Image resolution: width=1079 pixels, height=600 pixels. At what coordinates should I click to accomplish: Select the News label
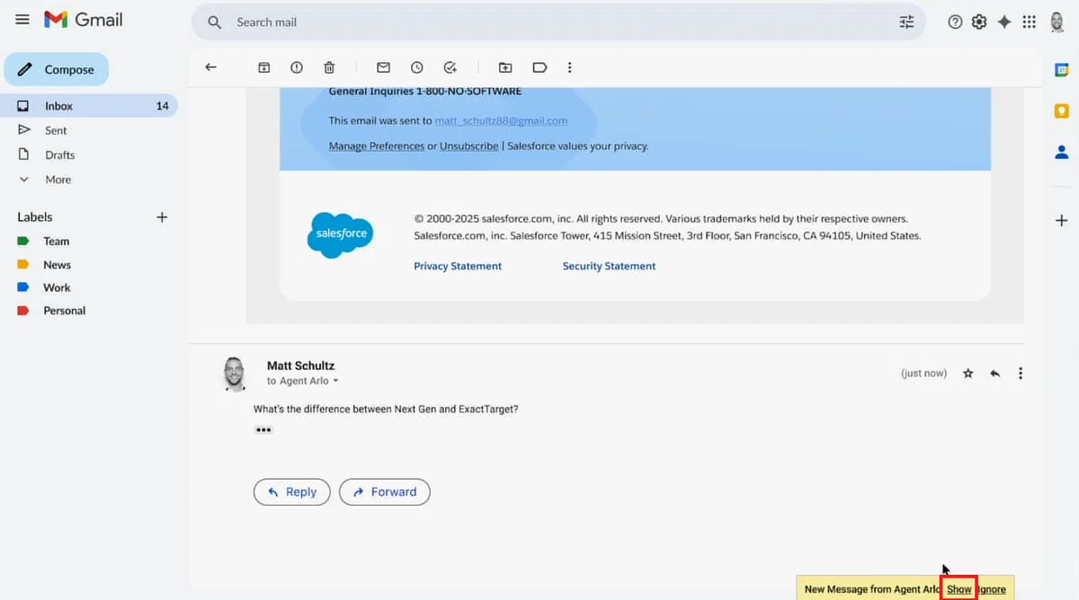coord(57,264)
